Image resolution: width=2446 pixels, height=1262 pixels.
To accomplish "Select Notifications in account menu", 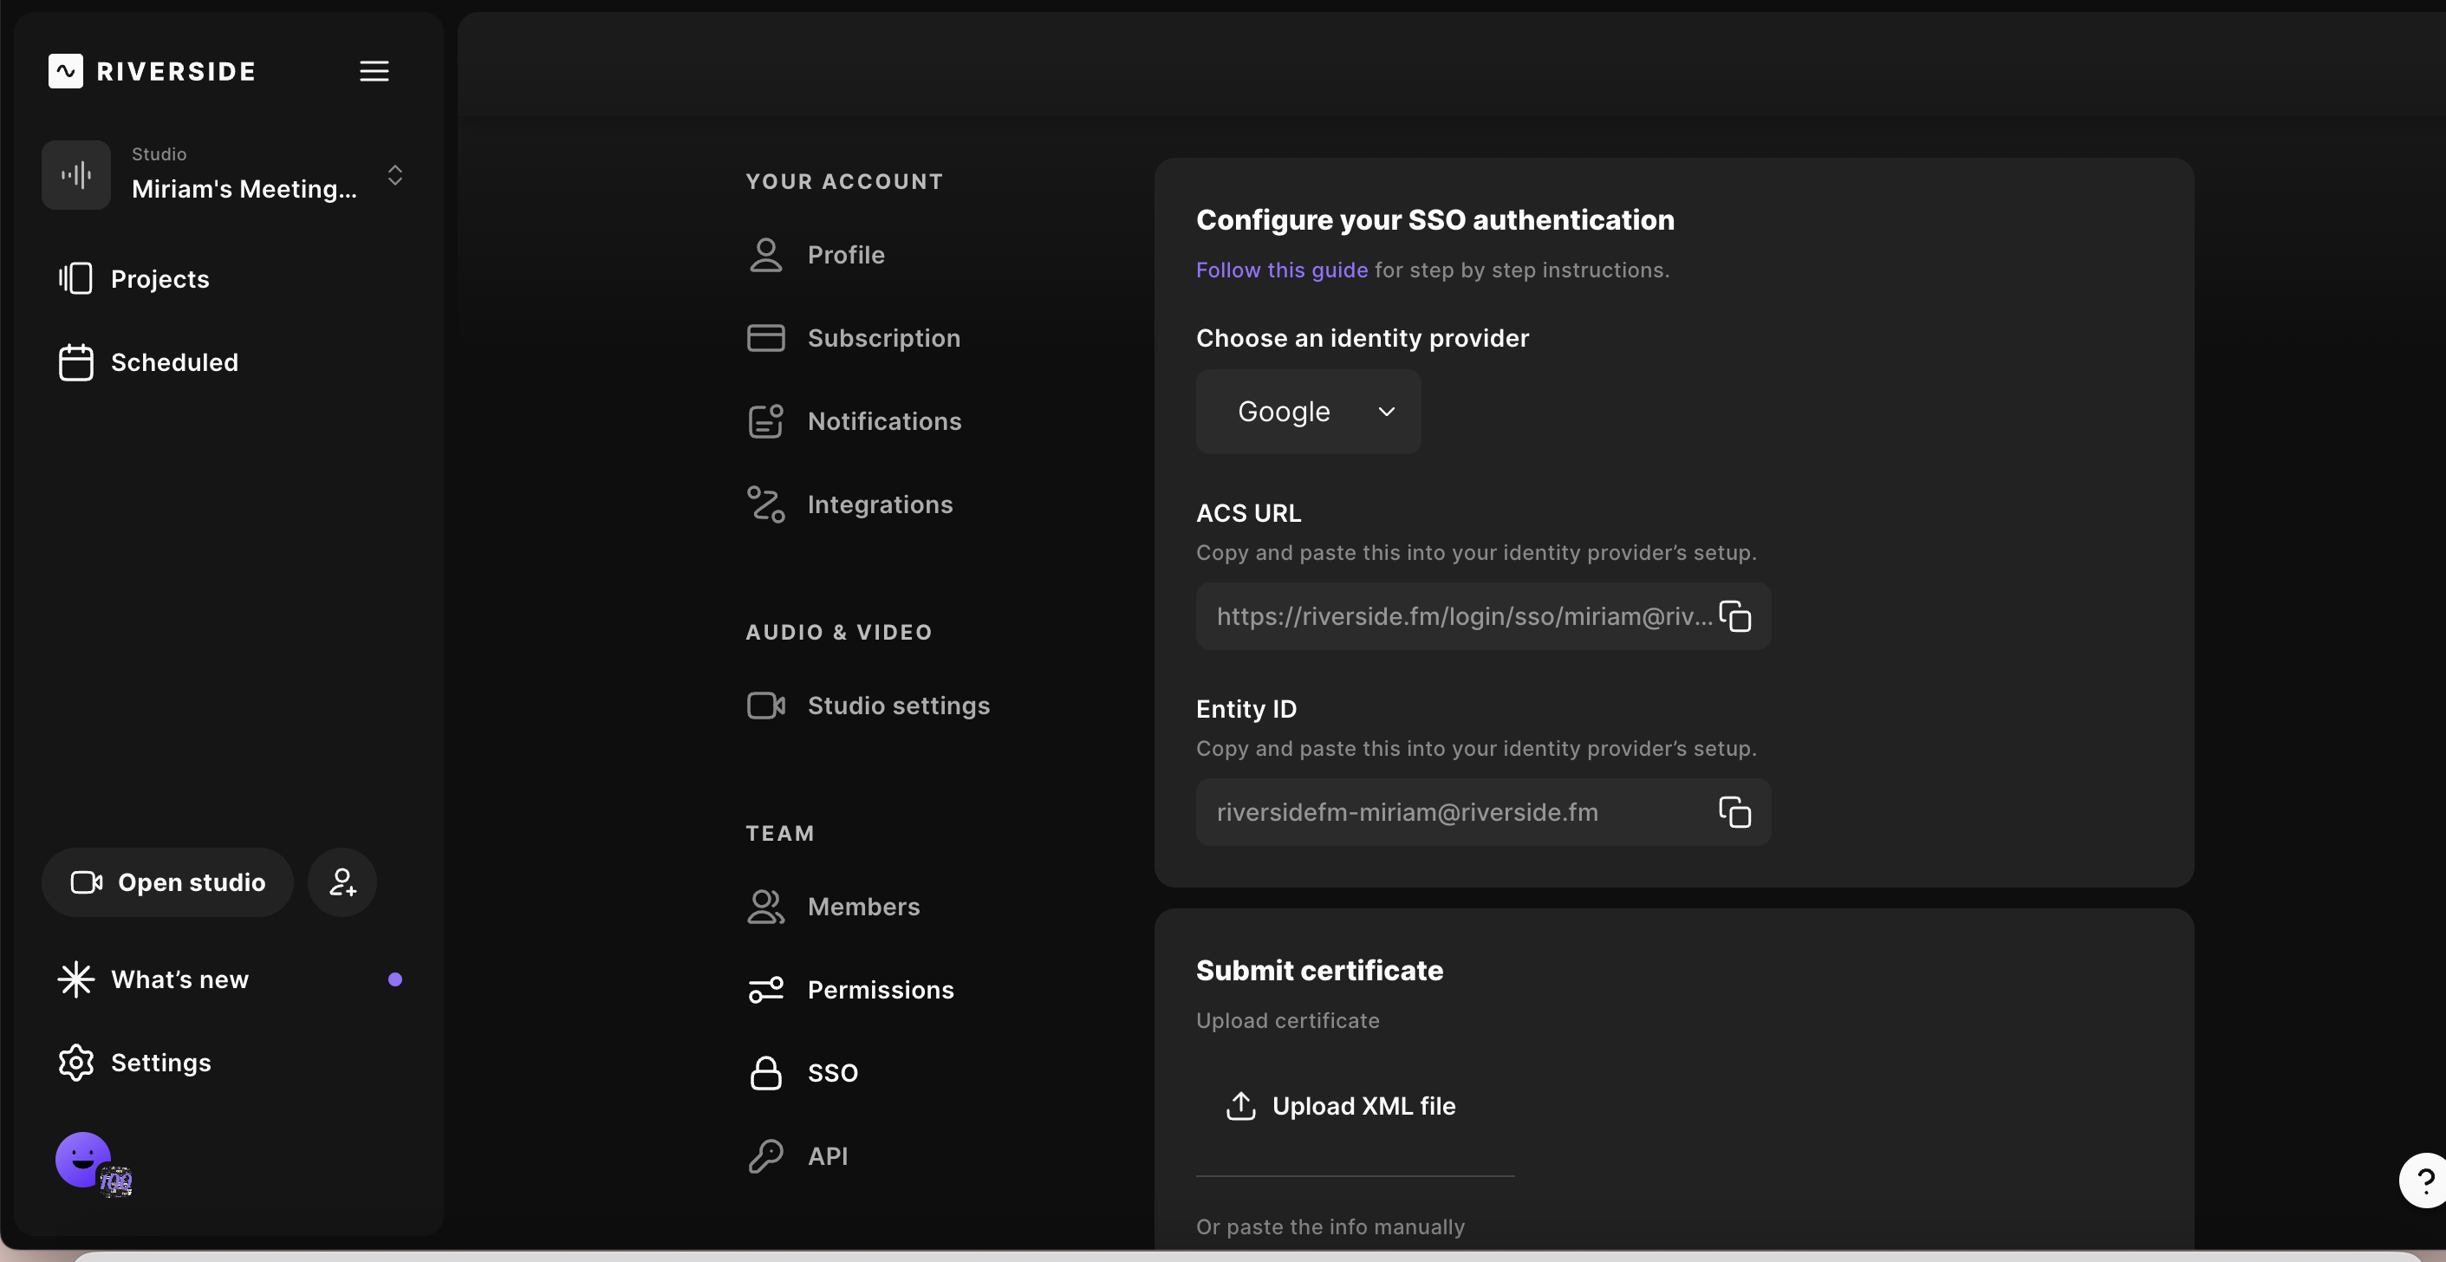I will click(x=883, y=420).
